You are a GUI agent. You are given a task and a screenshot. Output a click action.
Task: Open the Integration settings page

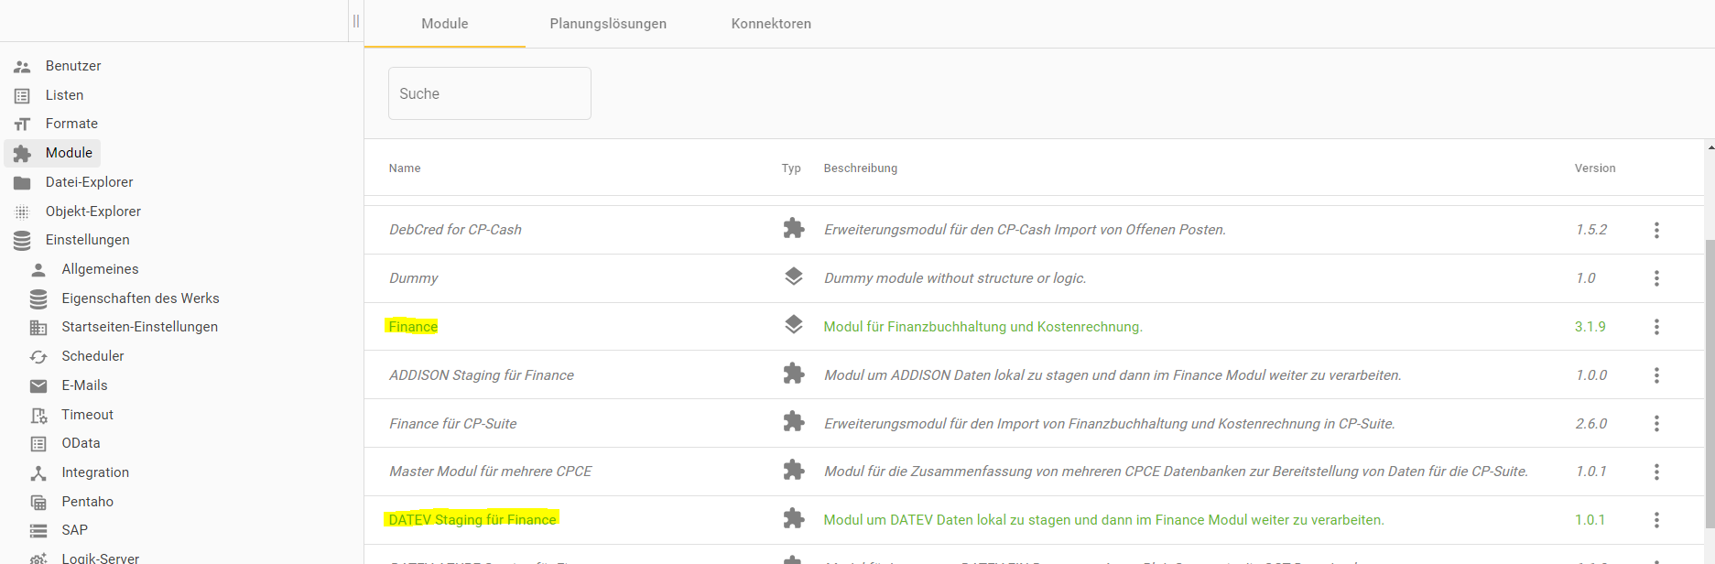click(95, 472)
